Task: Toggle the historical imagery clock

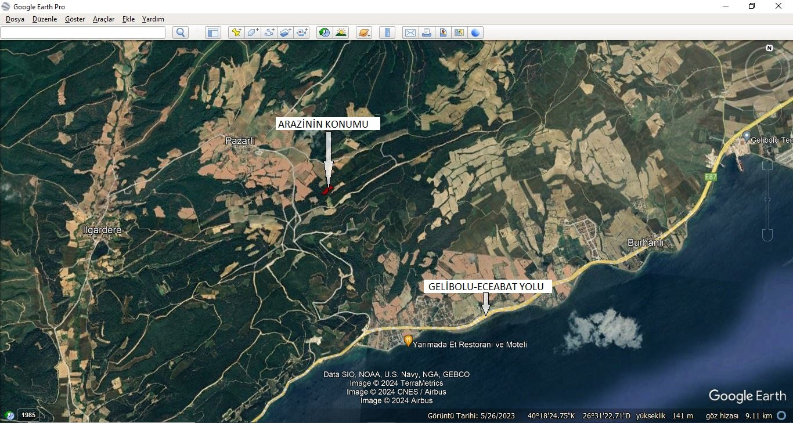Action: pos(325,32)
